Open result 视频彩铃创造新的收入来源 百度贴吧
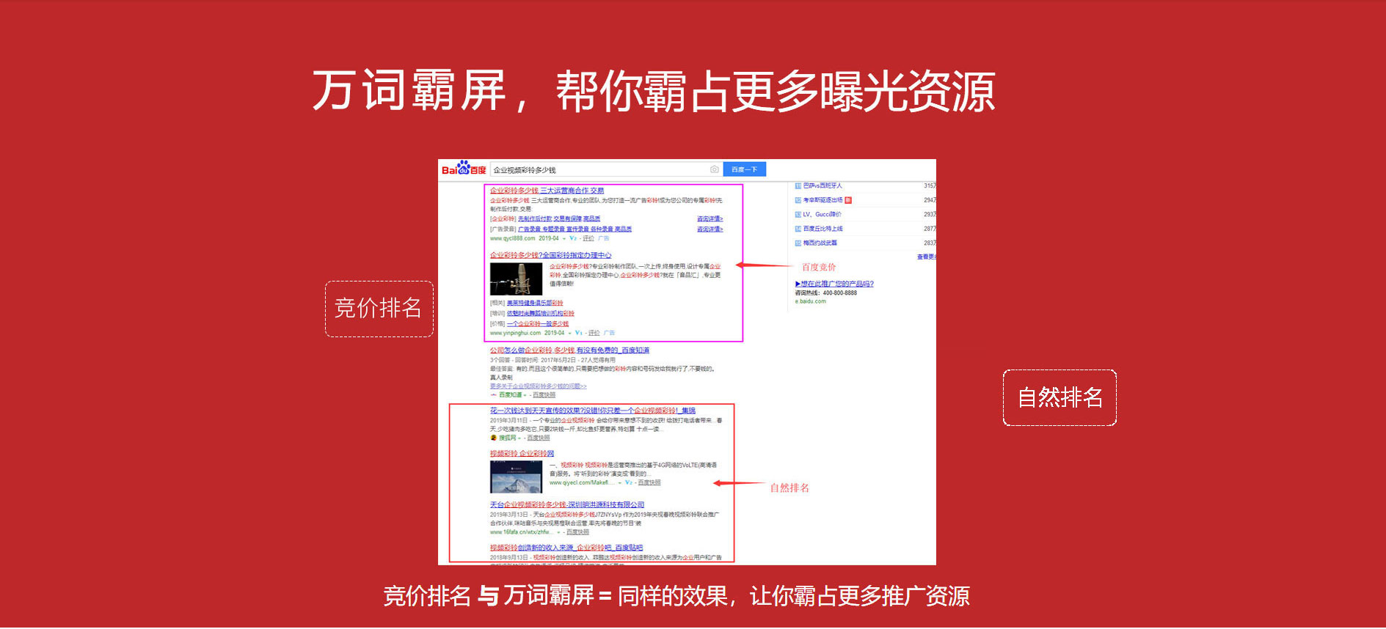Screen dimensions: 1386x629 566,548
